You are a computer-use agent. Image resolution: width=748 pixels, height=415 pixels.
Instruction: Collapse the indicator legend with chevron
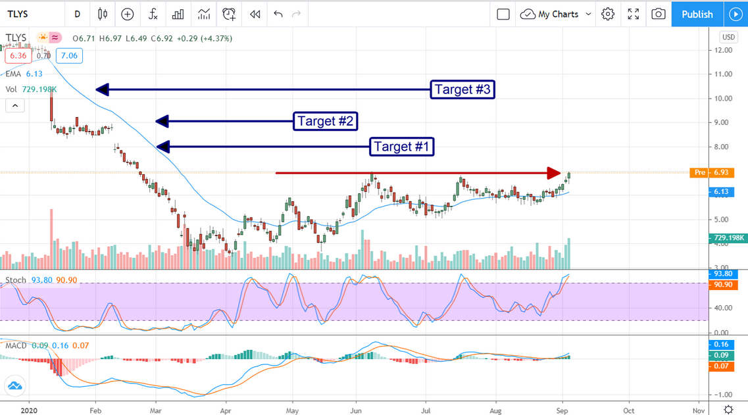point(14,105)
